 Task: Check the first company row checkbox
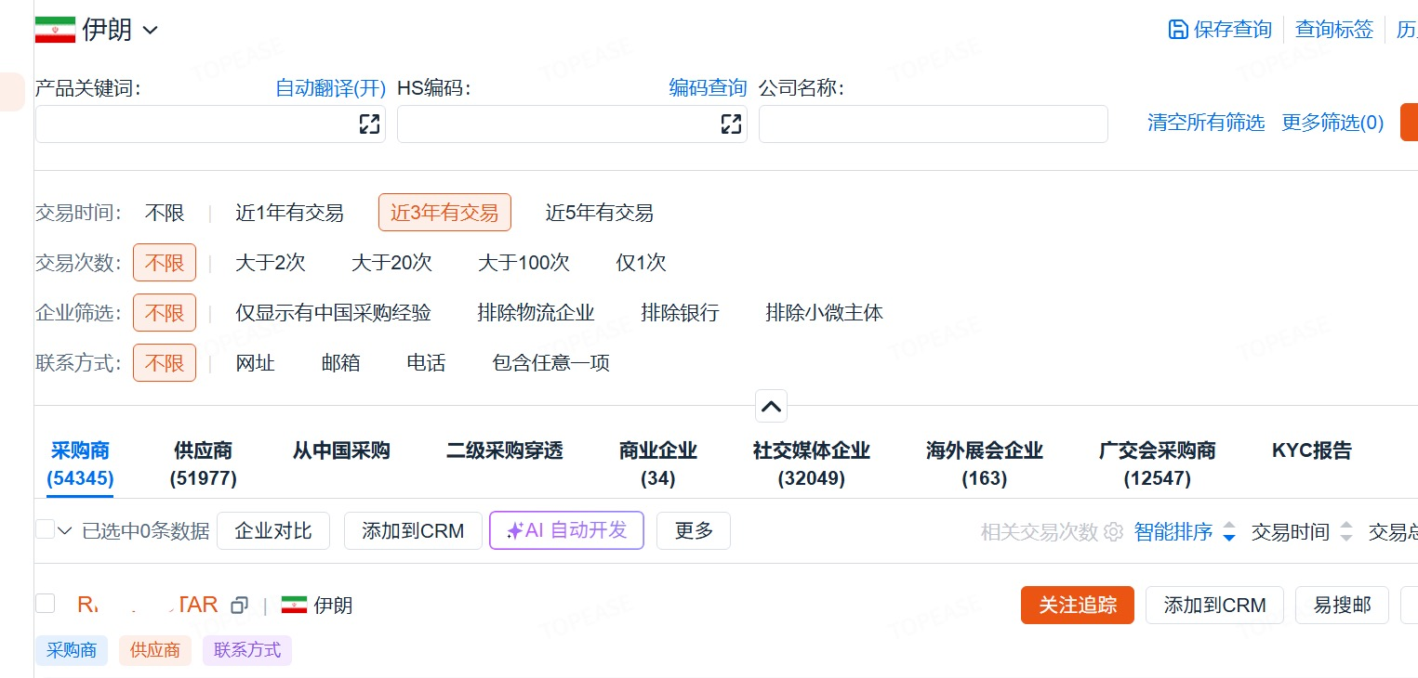[x=45, y=604]
